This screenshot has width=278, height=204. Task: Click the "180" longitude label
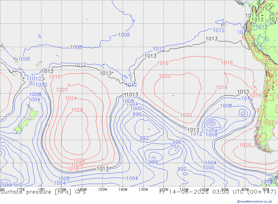pyautogui.click(x=41, y=190)
